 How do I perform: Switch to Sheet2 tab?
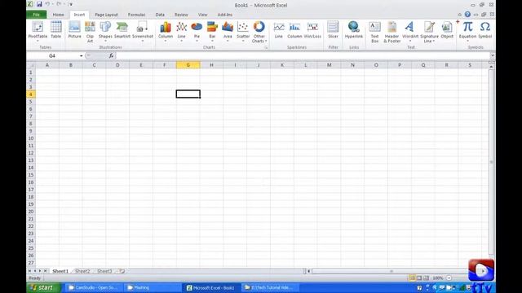(x=82, y=271)
